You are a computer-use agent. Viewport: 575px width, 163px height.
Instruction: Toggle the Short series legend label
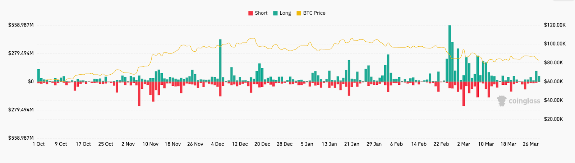(261, 13)
